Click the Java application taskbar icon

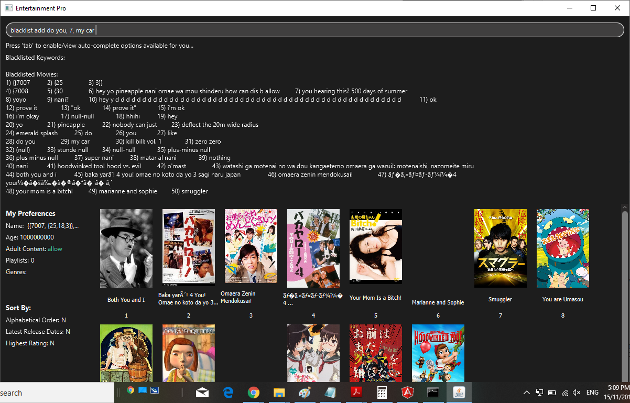459,393
